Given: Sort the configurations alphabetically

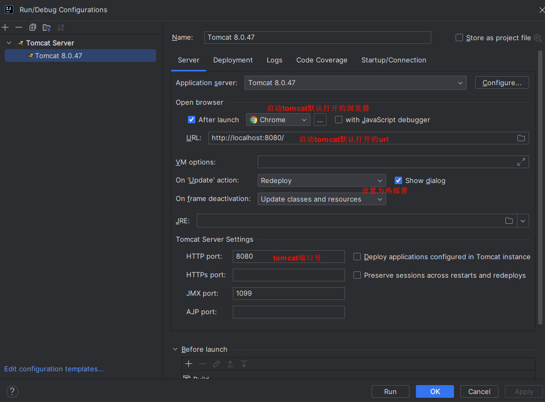Looking at the screenshot, I should (x=60, y=28).
